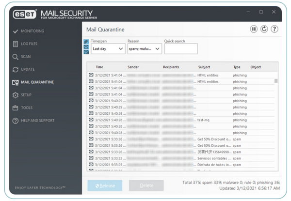Image resolution: width=291 pixels, height=201 pixels.
Task: Click the Release button
Action: click(x=105, y=186)
